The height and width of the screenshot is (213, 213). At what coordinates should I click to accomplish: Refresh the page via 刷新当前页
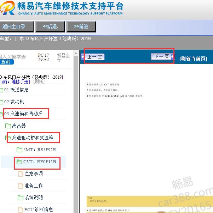pos(193,59)
